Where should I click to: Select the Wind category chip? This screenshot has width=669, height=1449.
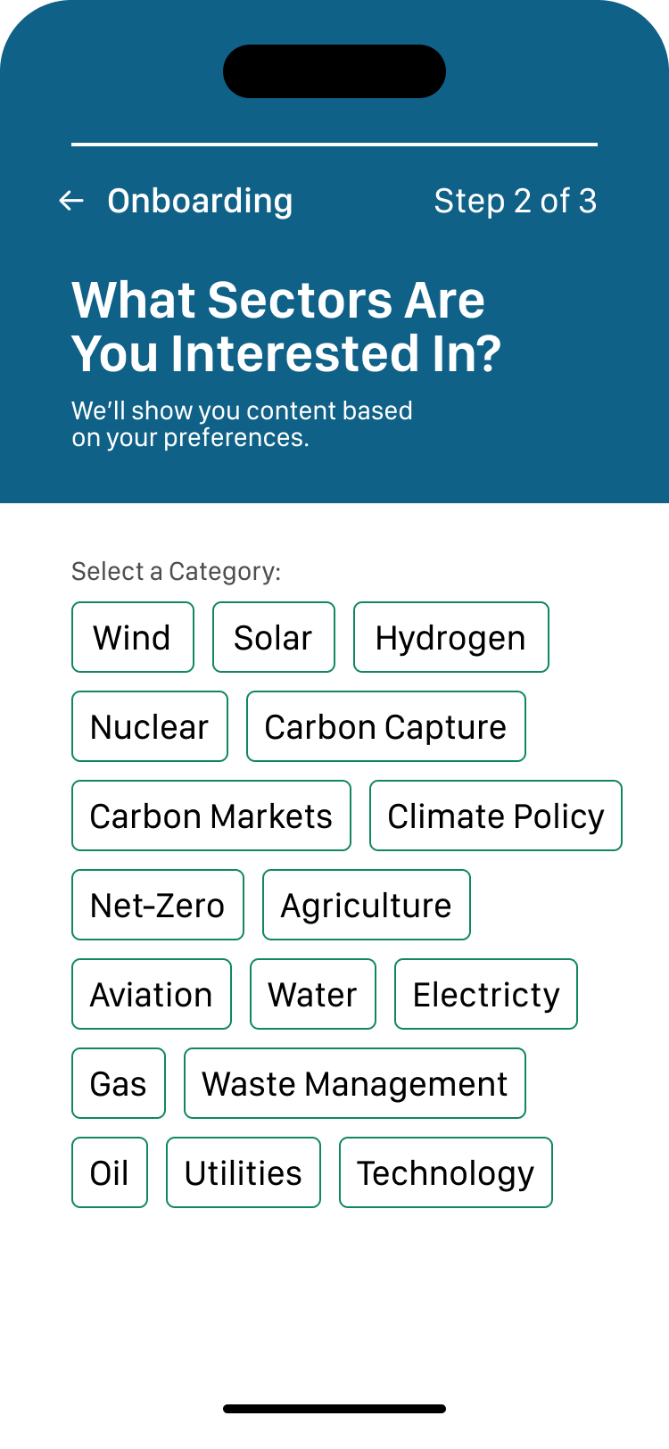(133, 637)
